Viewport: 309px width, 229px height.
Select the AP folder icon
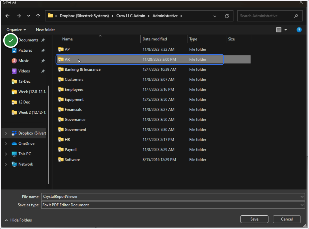coord(61,49)
